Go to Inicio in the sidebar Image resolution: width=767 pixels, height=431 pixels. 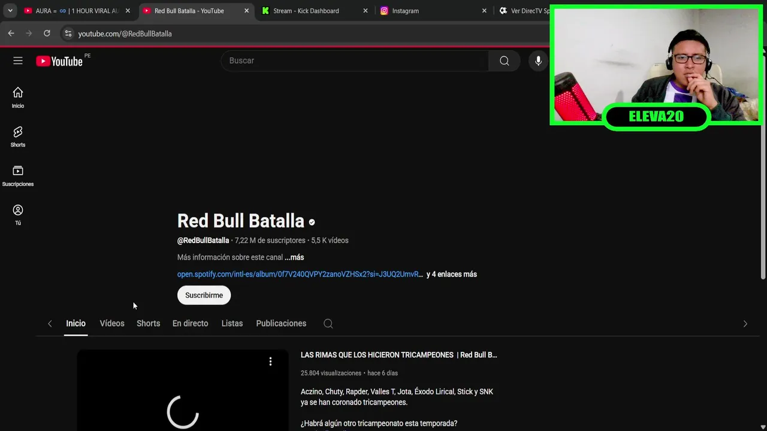(18, 98)
